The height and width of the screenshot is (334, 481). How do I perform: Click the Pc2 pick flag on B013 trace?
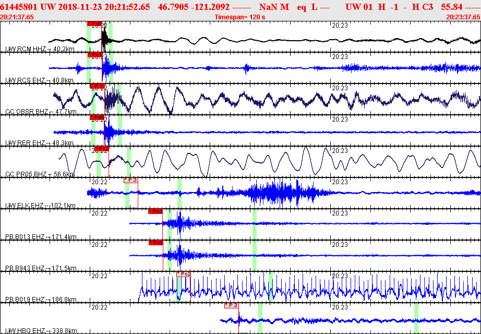coord(155,211)
